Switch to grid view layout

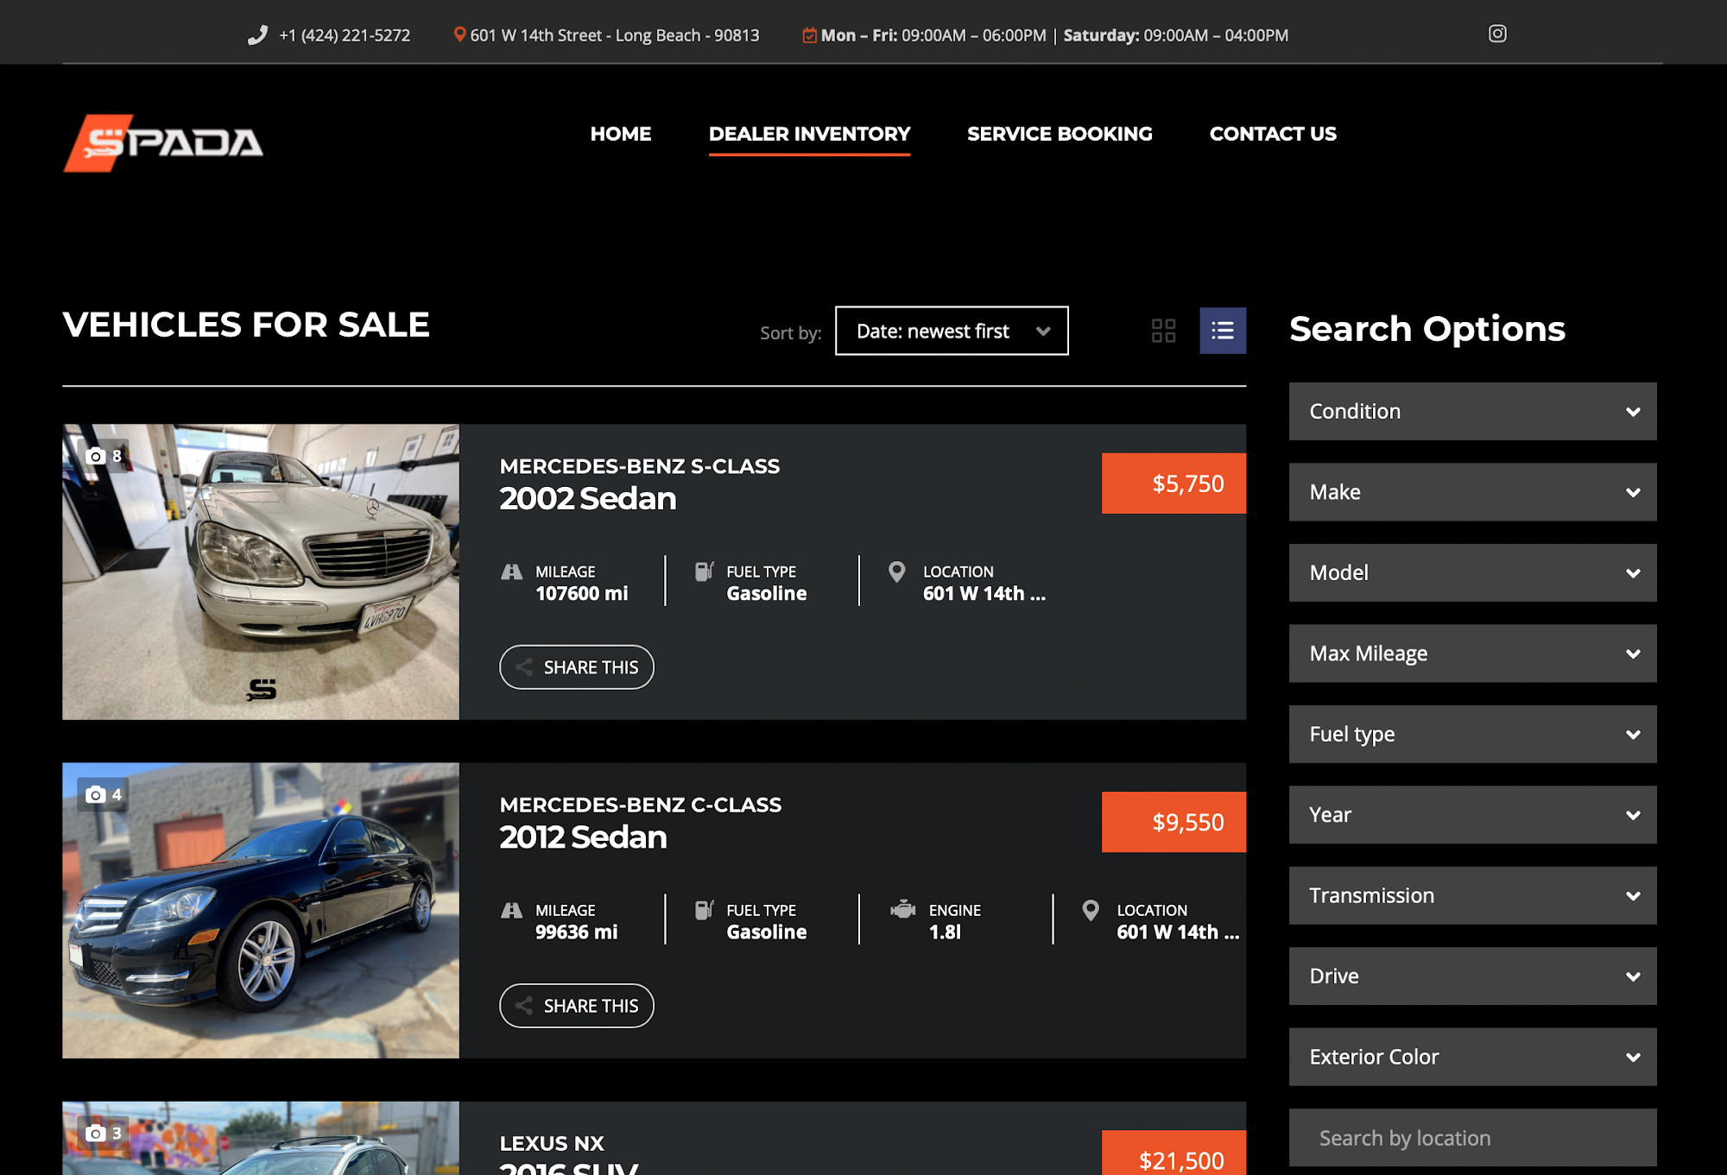pos(1163,331)
